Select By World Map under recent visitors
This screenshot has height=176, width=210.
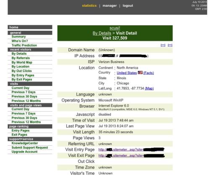pos(22,62)
